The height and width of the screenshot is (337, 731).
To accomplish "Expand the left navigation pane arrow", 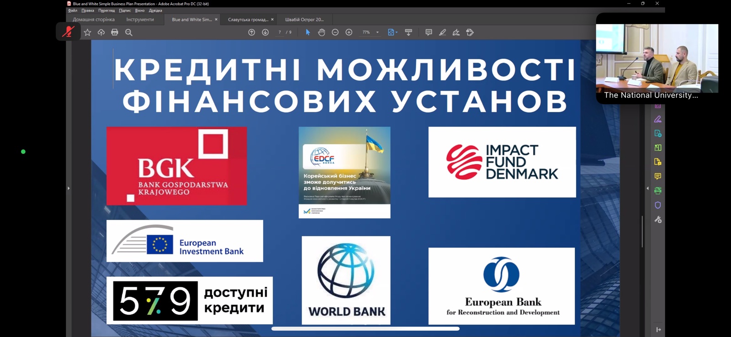I will (69, 188).
